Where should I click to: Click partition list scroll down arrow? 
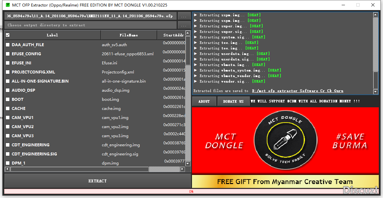tap(188, 163)
